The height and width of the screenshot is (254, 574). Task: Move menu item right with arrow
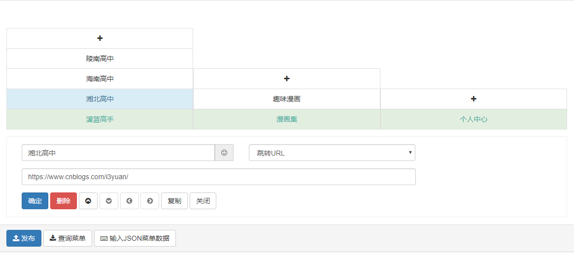tap(150, 201)
